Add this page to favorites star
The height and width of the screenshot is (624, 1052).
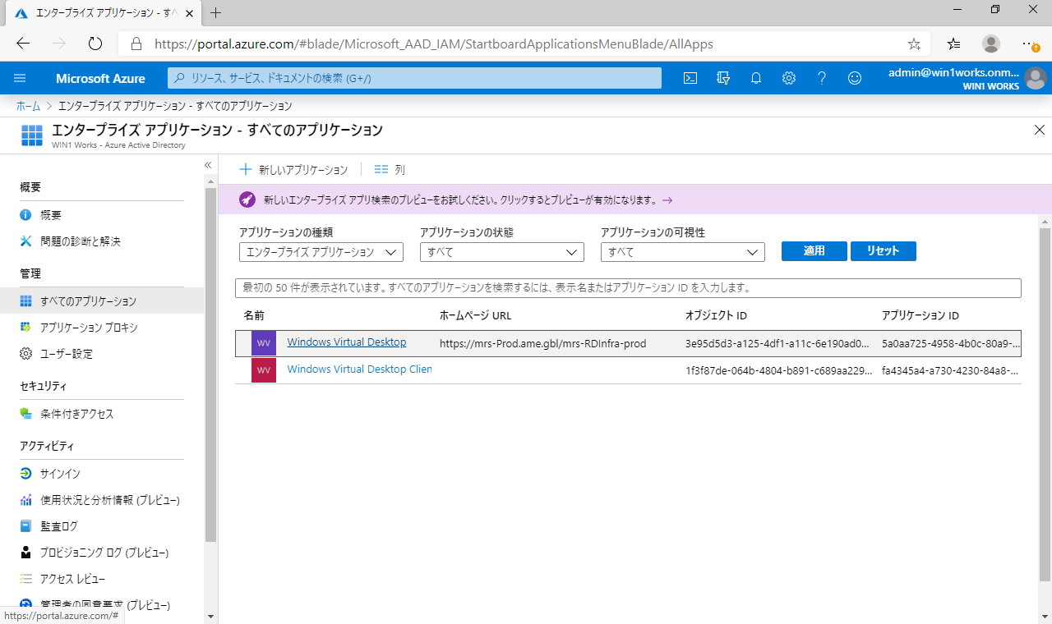pyautogui.click(x=914, y=44)
